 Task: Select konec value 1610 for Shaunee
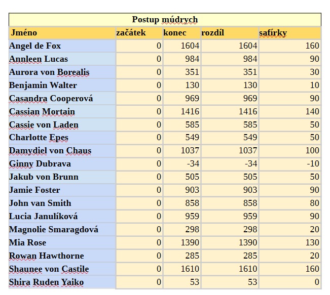190,269
